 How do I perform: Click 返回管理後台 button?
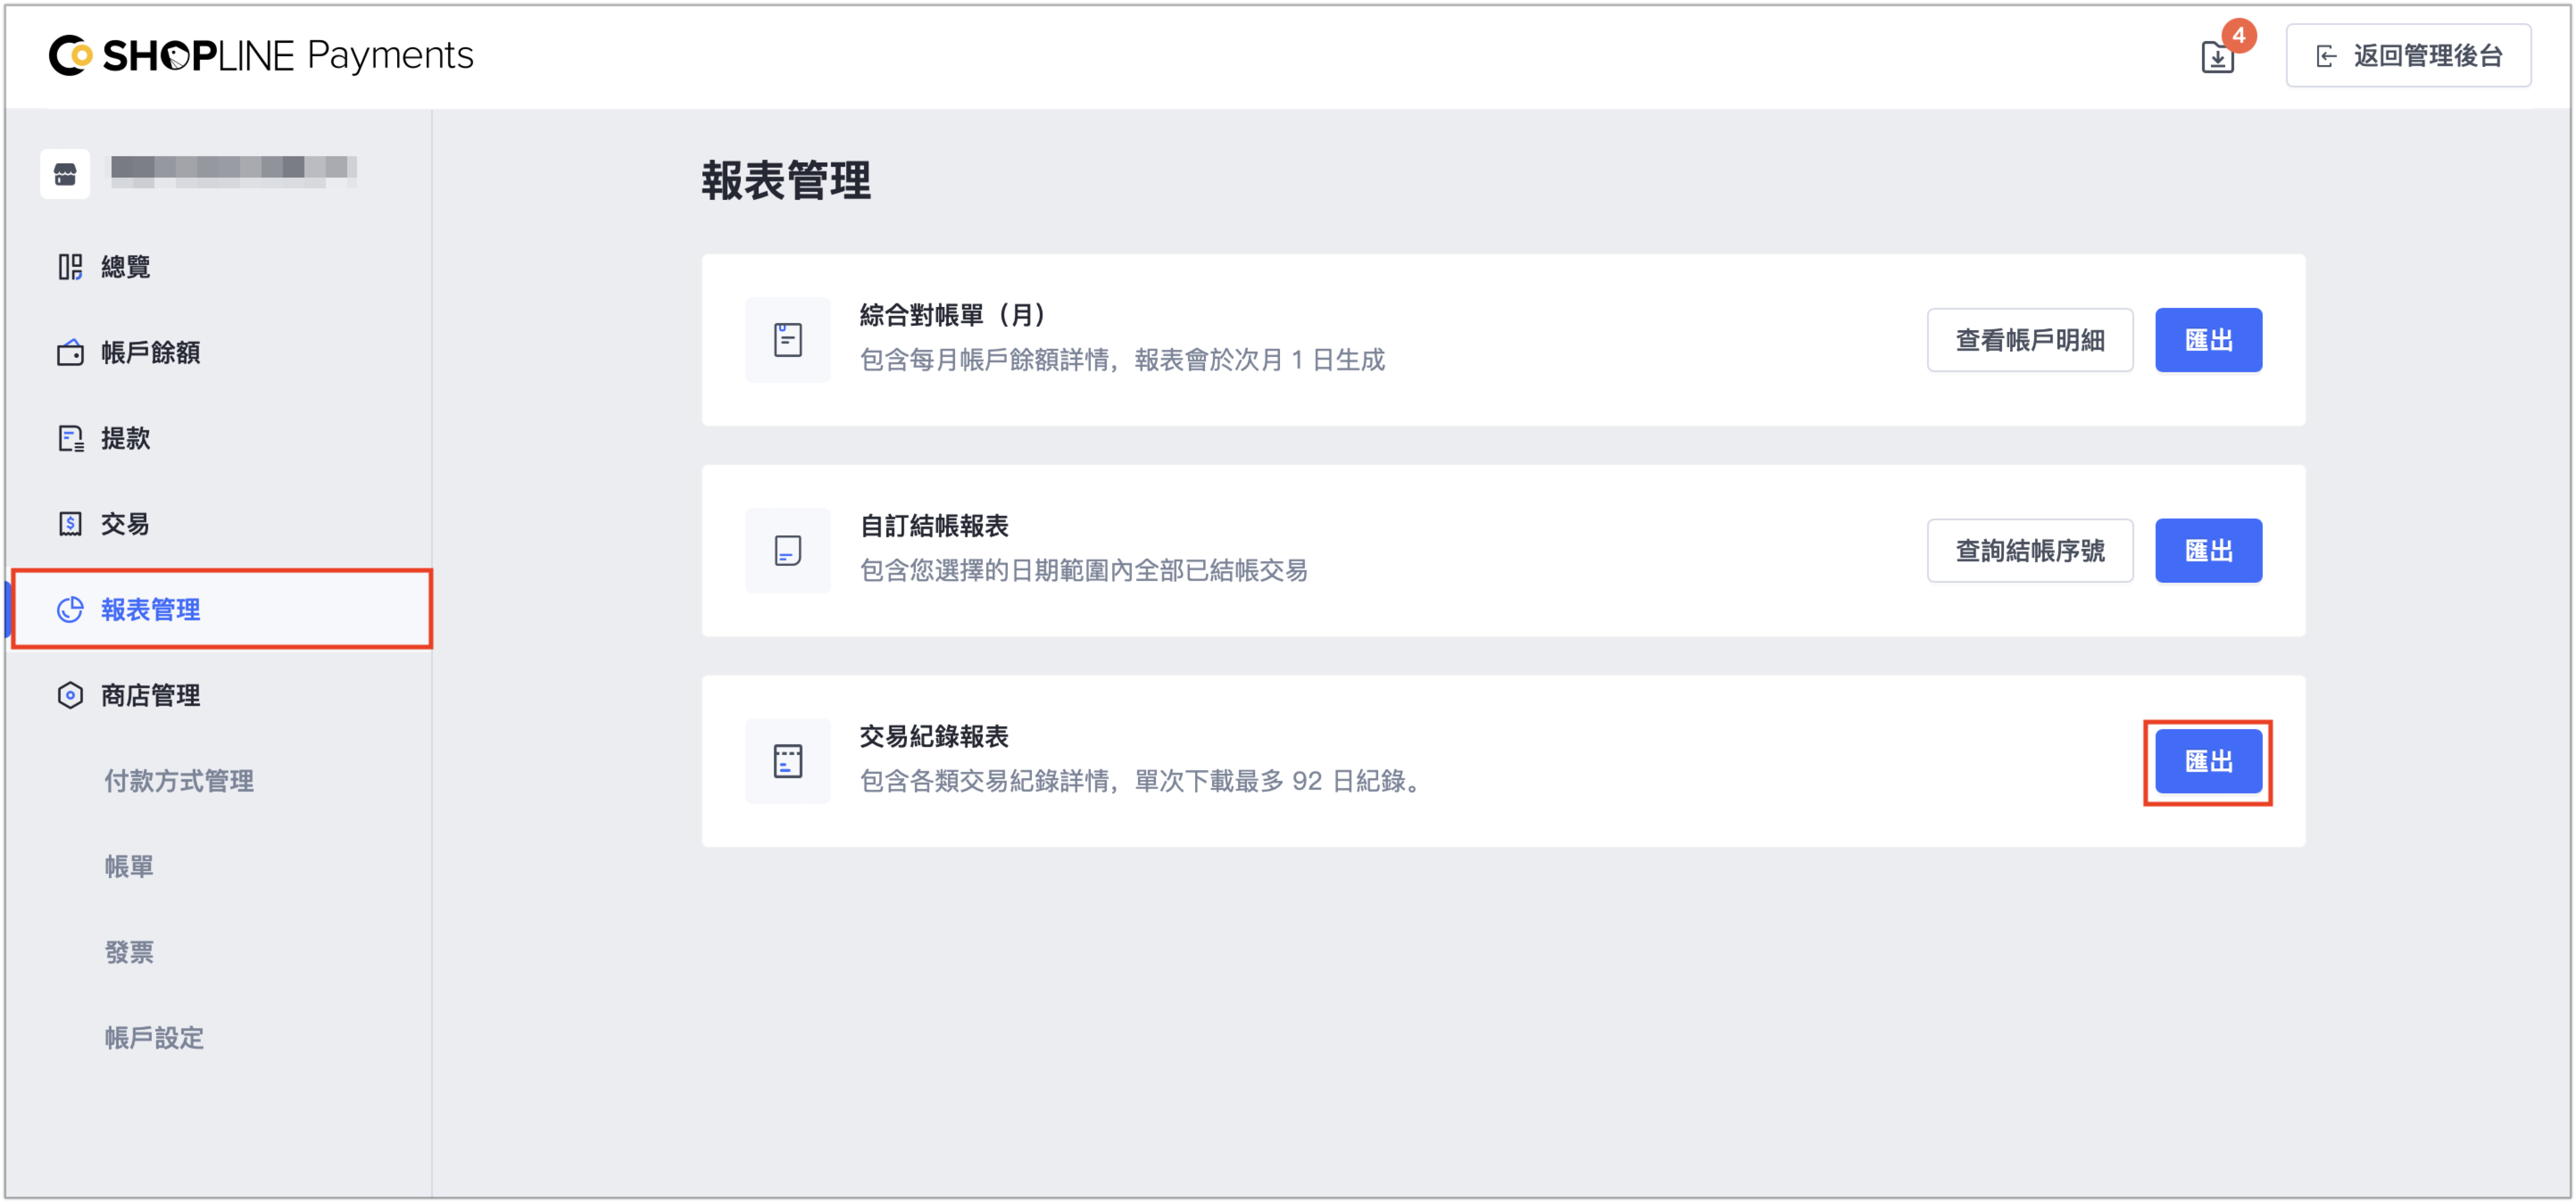(x=2408, y=56)
